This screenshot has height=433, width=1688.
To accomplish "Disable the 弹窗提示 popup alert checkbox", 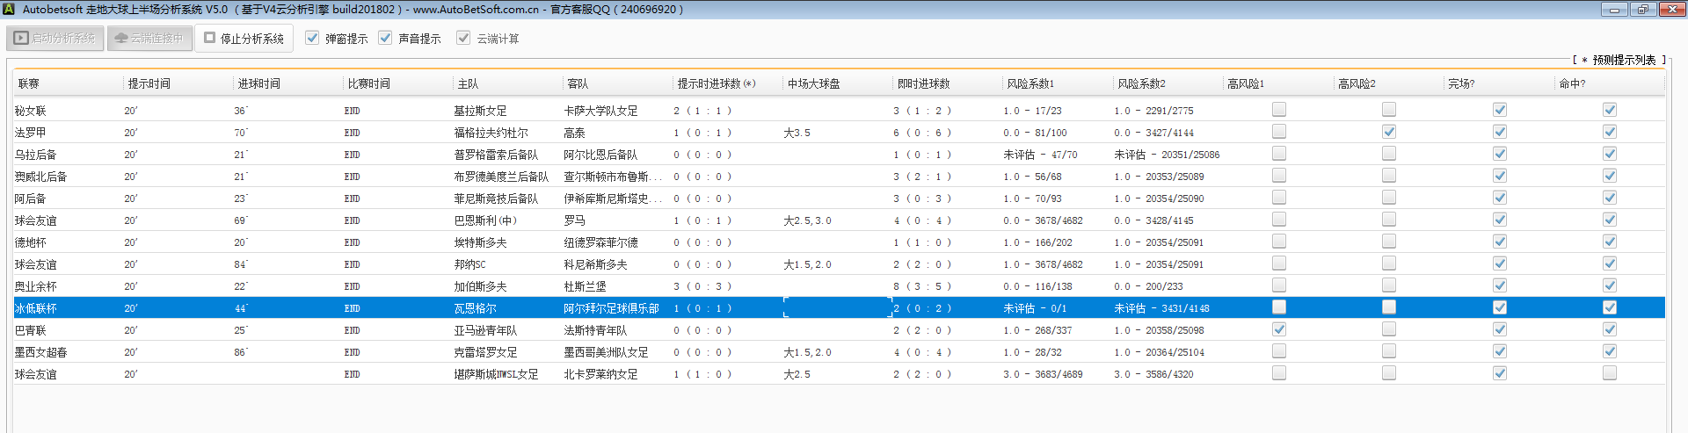I will click(x=312, y=38).
